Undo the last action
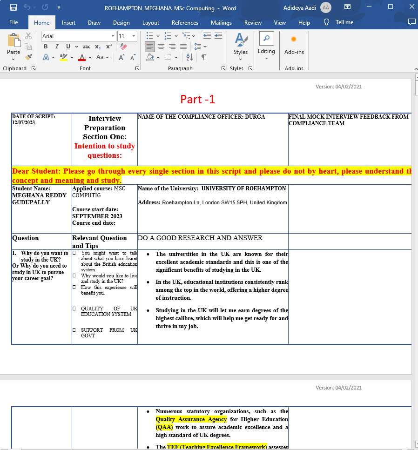The height and width of the screenshot is (450, 418). (27, 7)
